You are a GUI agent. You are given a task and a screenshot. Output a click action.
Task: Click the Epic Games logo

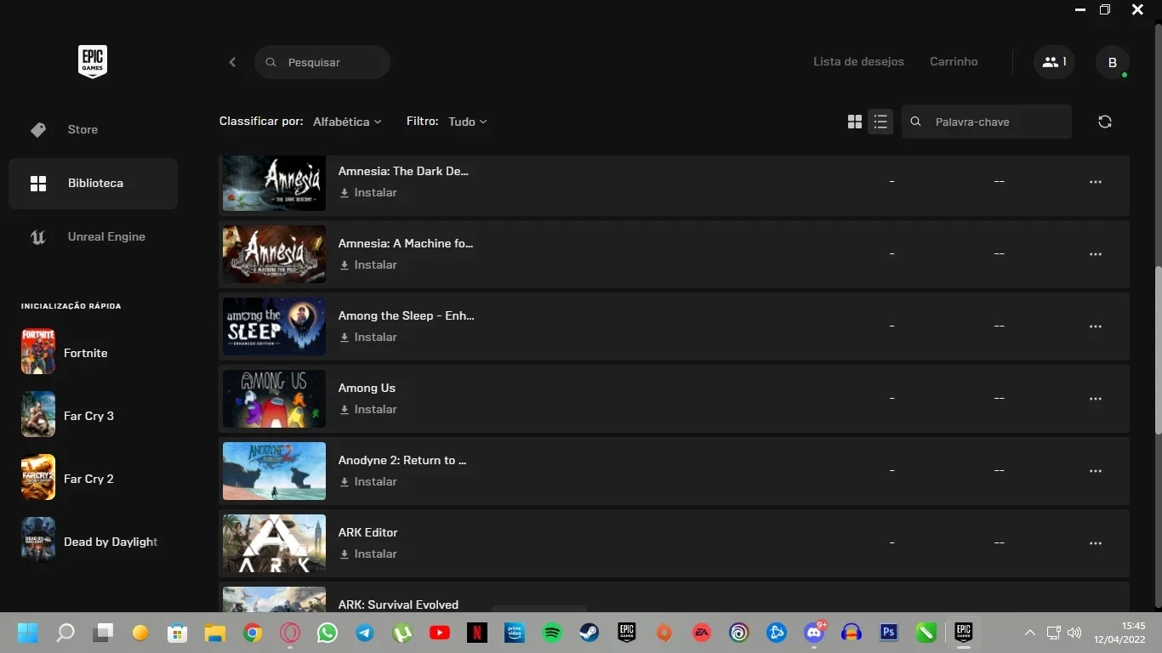pos(93,61)
